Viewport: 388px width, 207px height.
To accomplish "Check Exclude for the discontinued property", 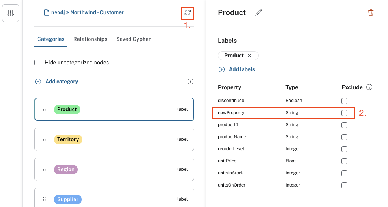I will (344, 101).
